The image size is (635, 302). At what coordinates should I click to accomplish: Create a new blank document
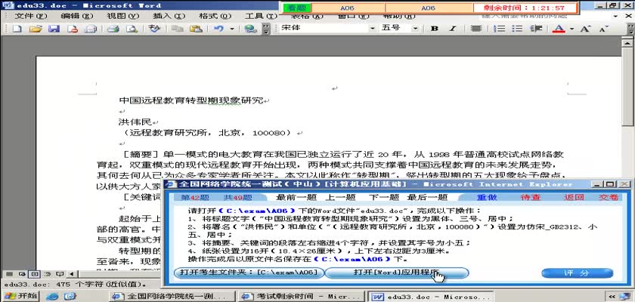[17, 29]
